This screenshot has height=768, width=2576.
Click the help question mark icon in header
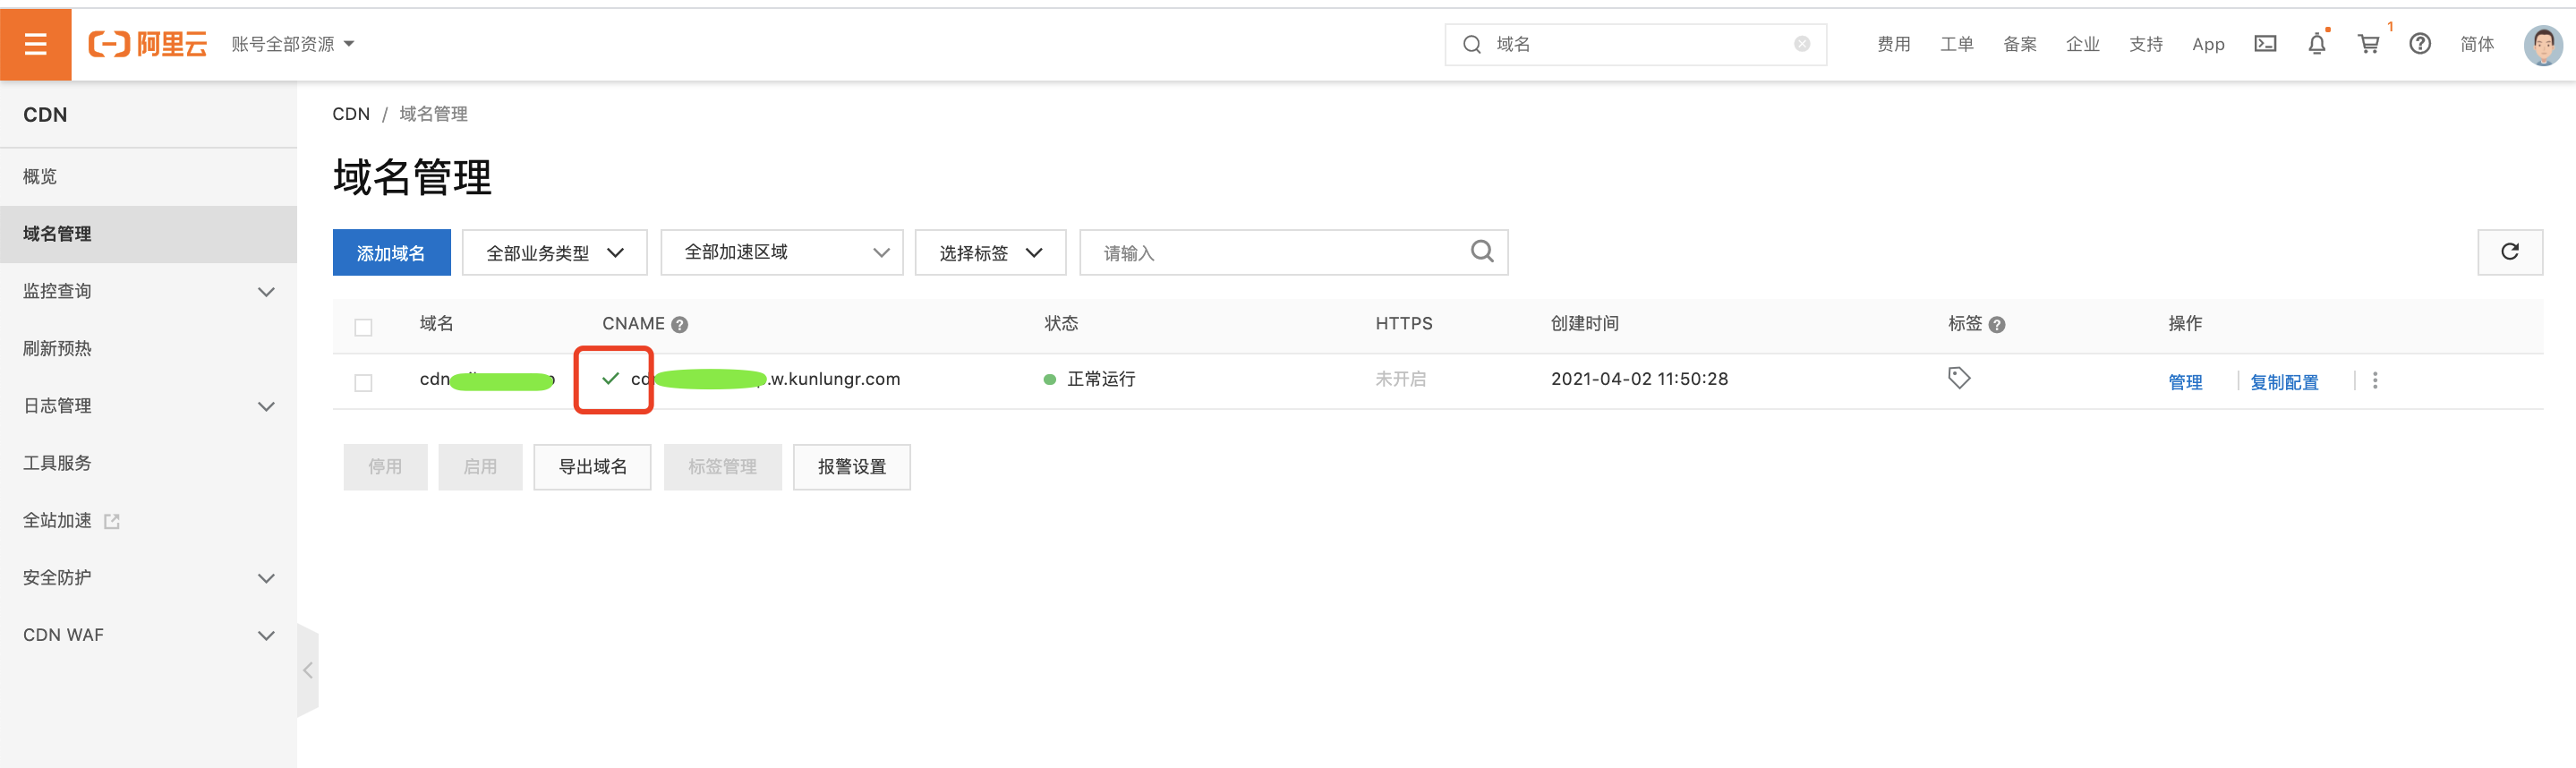coord(2419,44)
